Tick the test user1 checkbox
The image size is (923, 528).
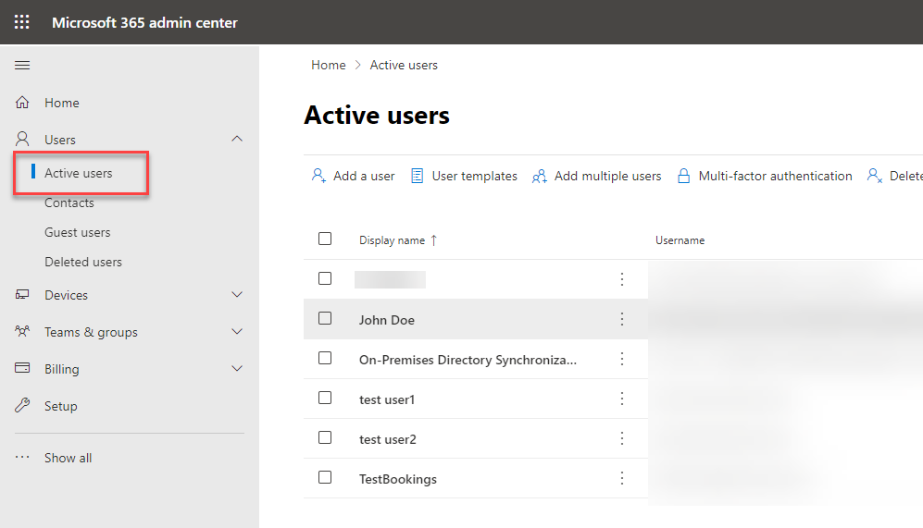click(x=325, y=398)
